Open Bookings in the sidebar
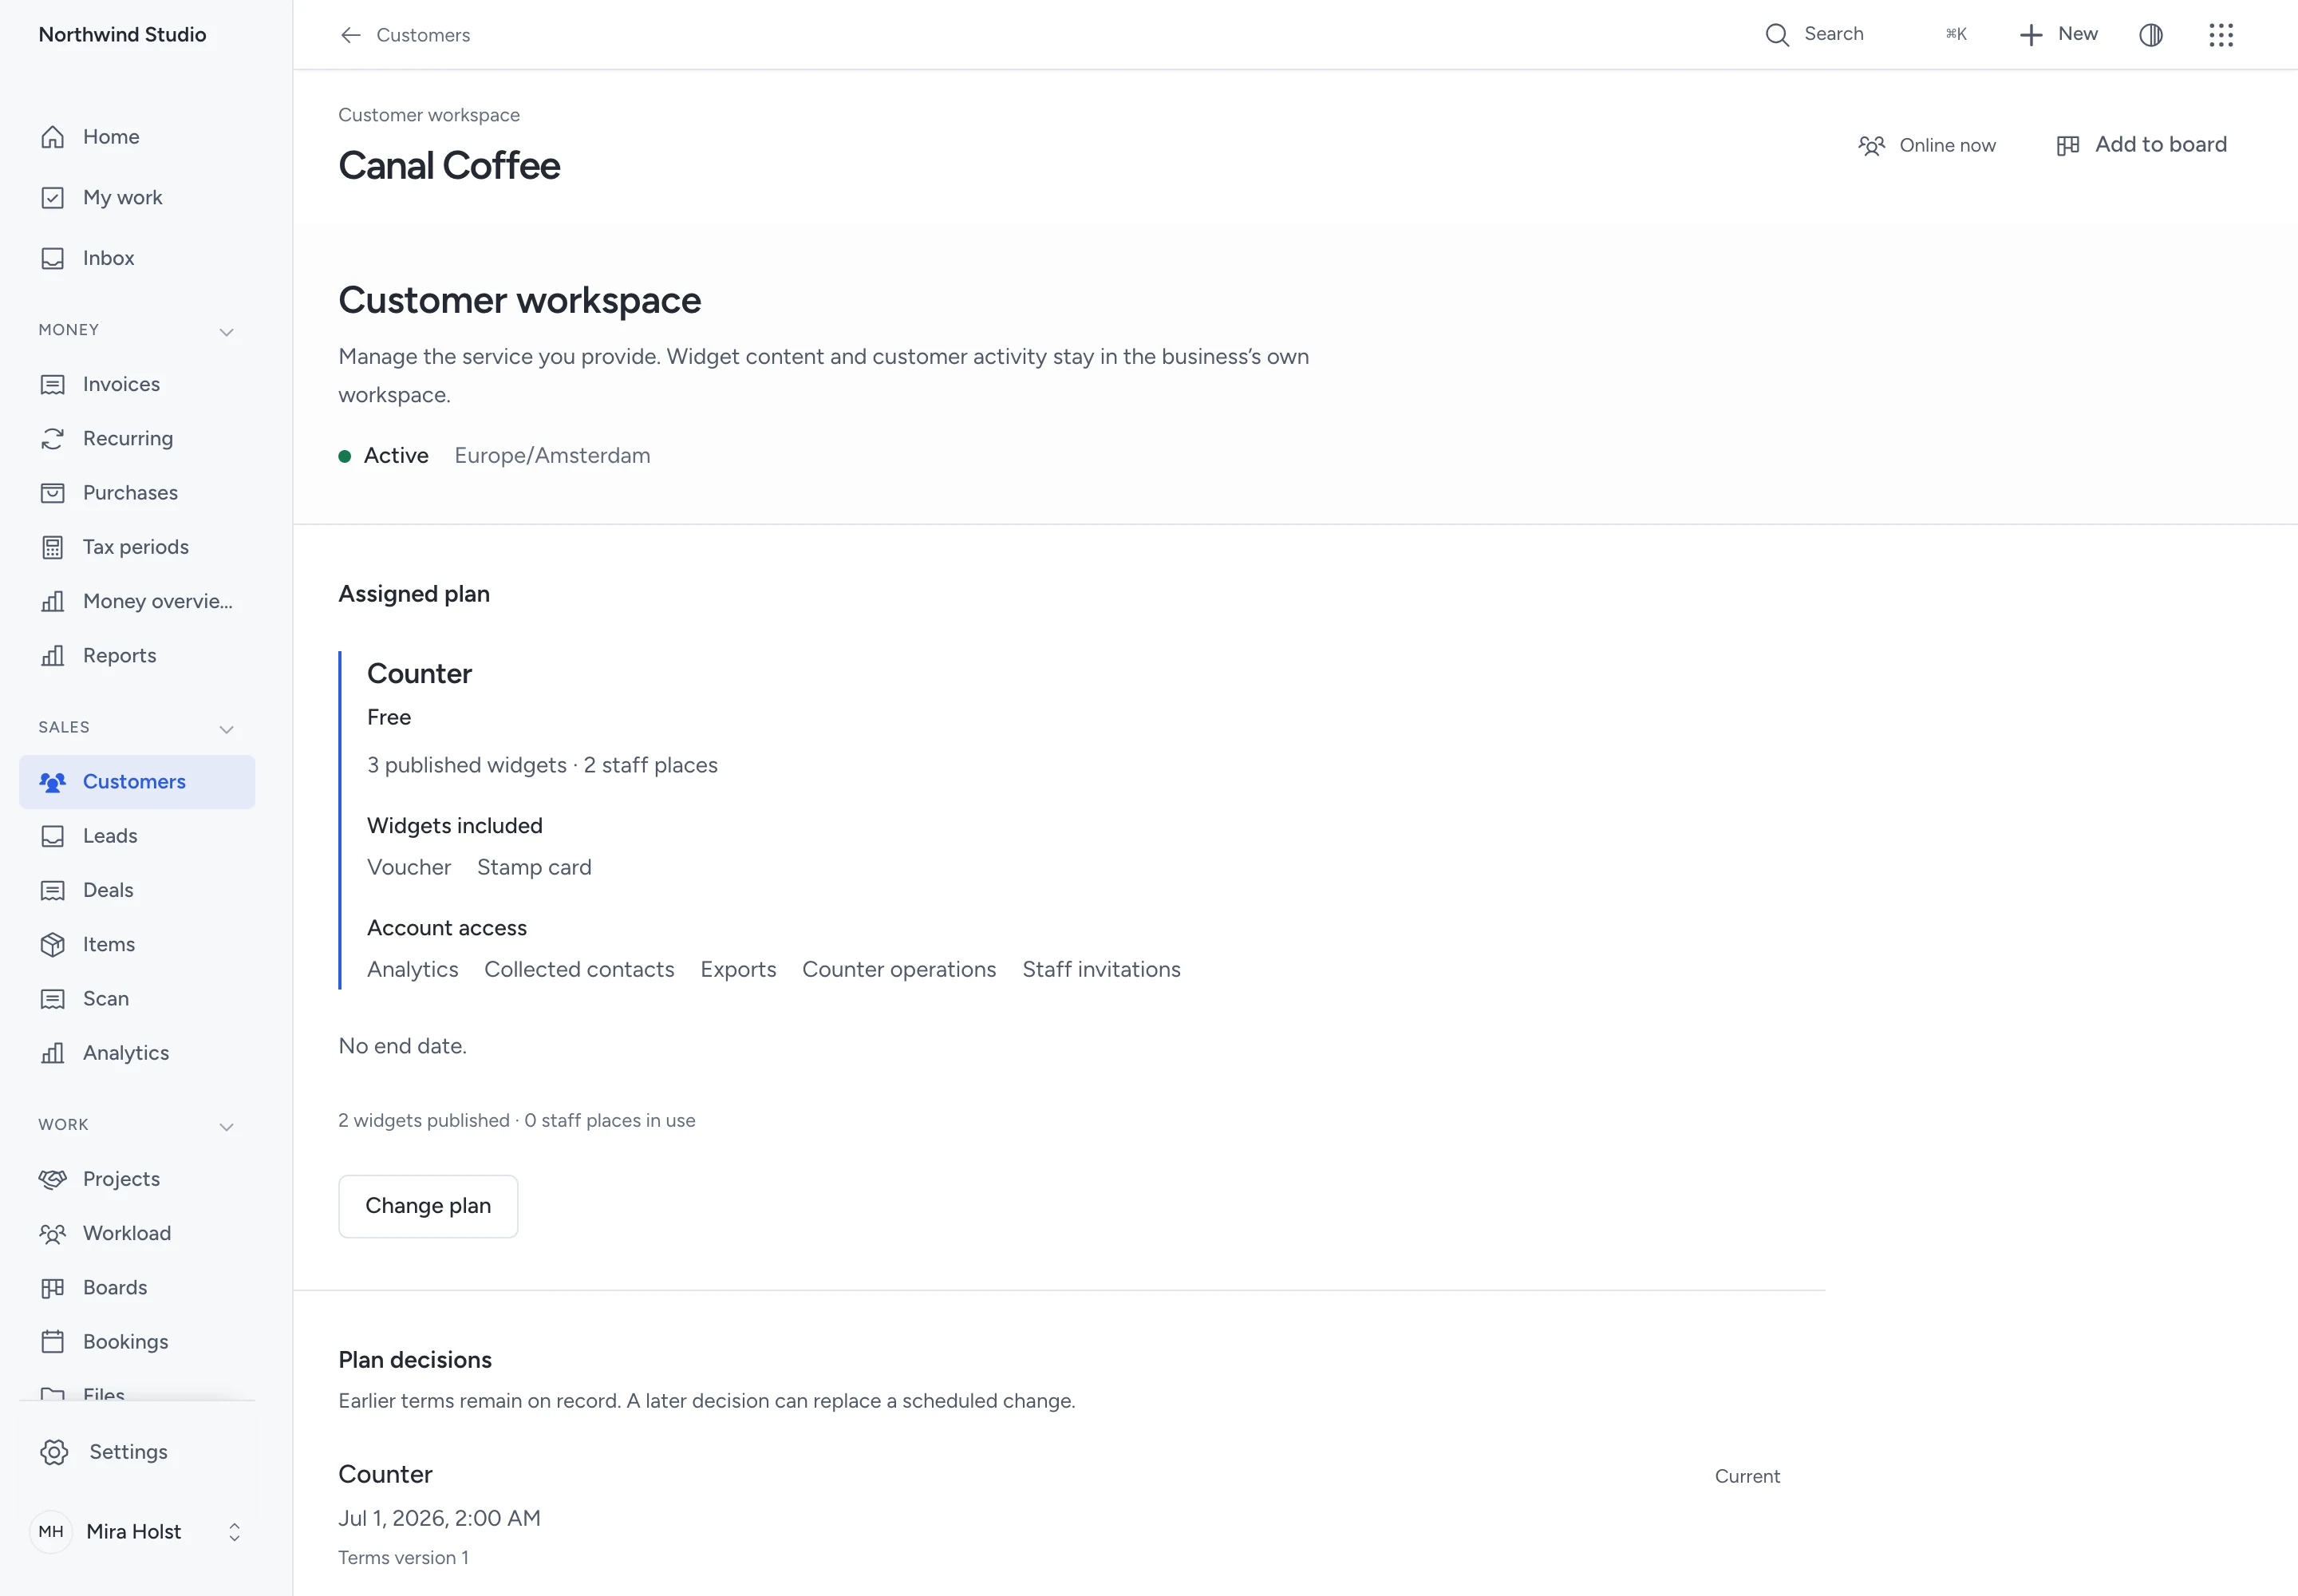Screen dimensions: 2298x1596 137,1342
